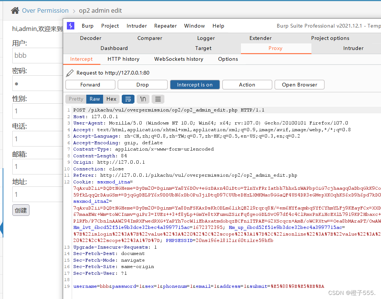Click the 'Sec-Fetch-Mode: navigate' line
Image resolution: width=381 pixels, height=299 pixels.
click(x=109, y=260)
